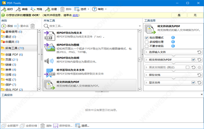This screenshot has width=204, height=129.
Task: Reset the 保存文档 step
Action: coord(199,75)
